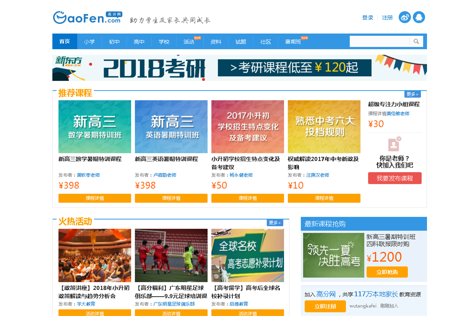The width and height of the screenshot is (474, 316).
Task: Open the 初中 menu item
Action: click(x=114, y=42)
